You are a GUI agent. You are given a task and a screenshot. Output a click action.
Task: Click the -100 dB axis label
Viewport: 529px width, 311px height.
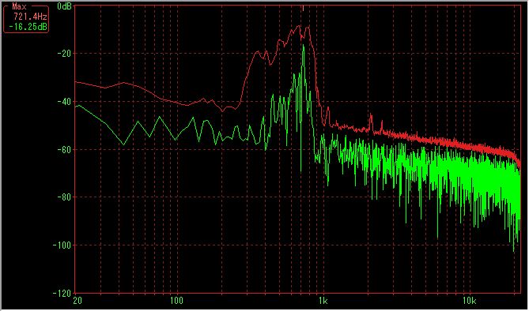(x=62, y=245)
